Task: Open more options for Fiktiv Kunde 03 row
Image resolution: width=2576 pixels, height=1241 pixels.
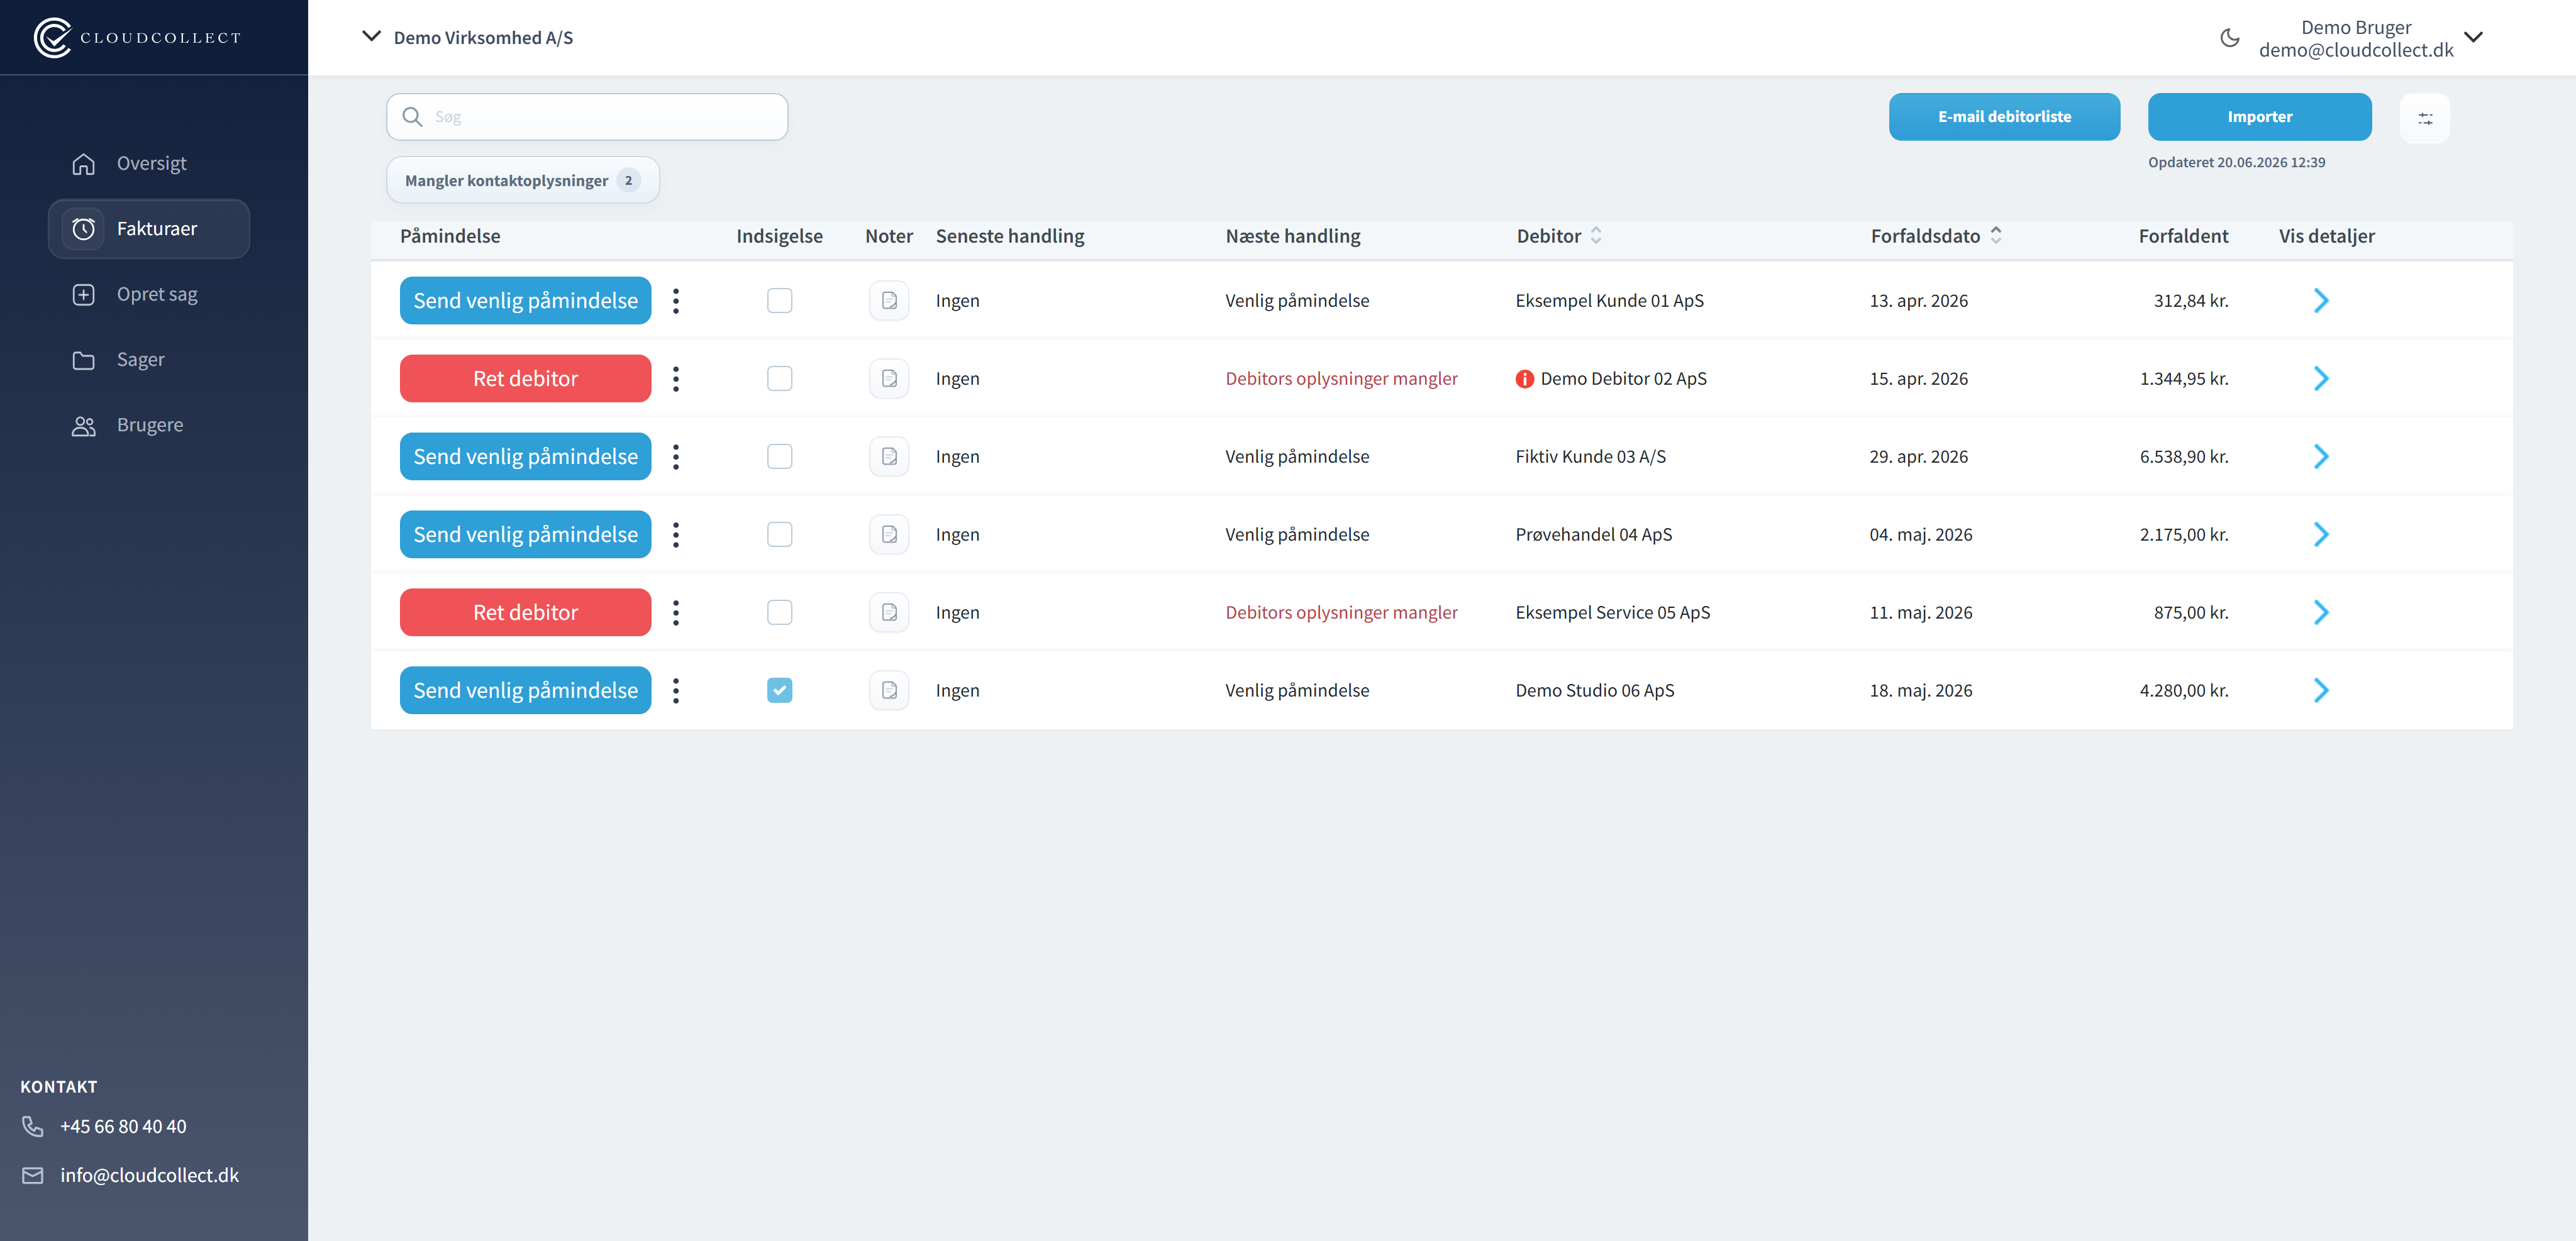Action: 676,457
